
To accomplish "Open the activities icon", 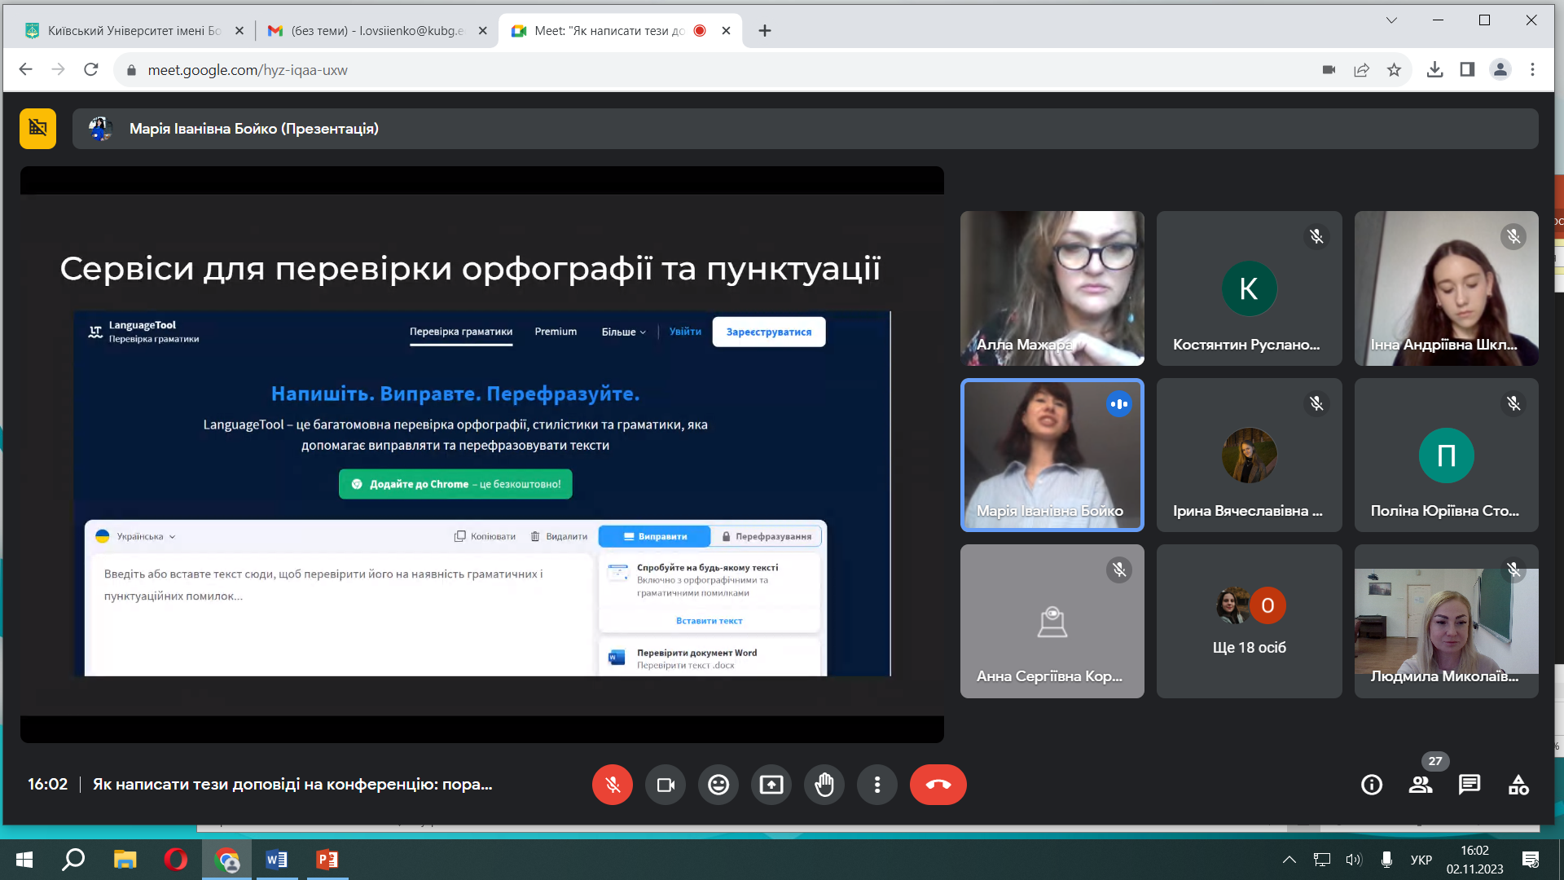I will pos(1518,785).
